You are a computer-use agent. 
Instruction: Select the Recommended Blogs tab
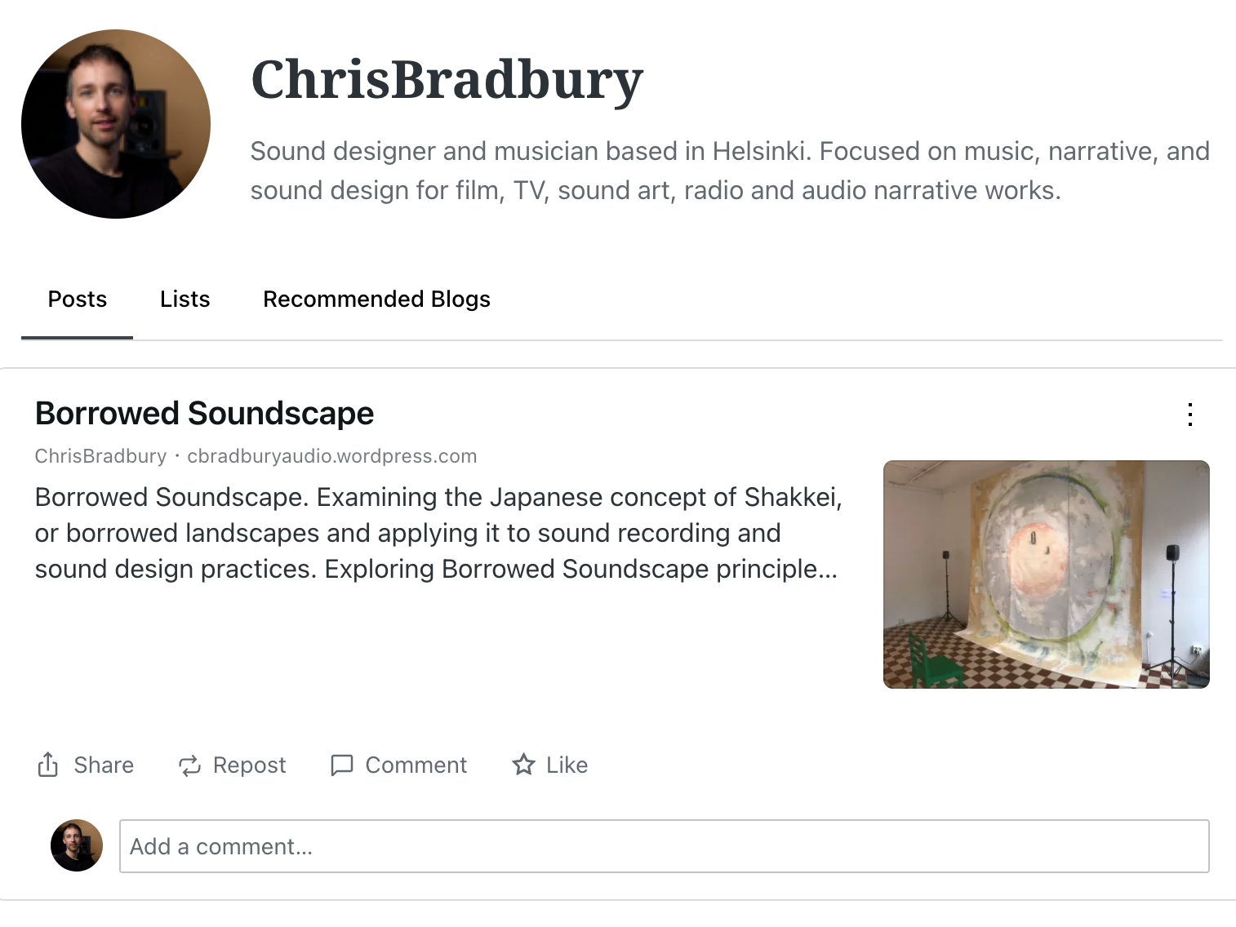(376, 299)
